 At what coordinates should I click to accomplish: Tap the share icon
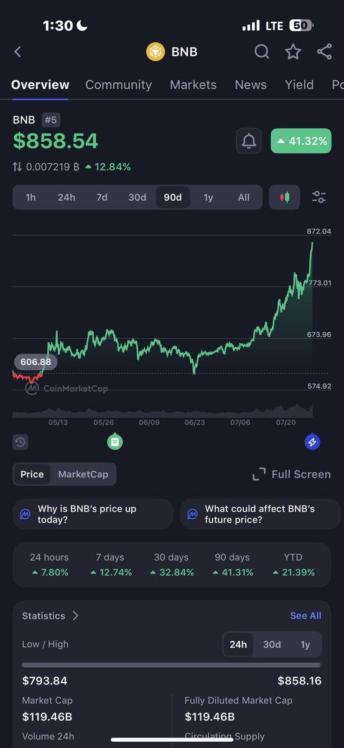pos(324,52)
